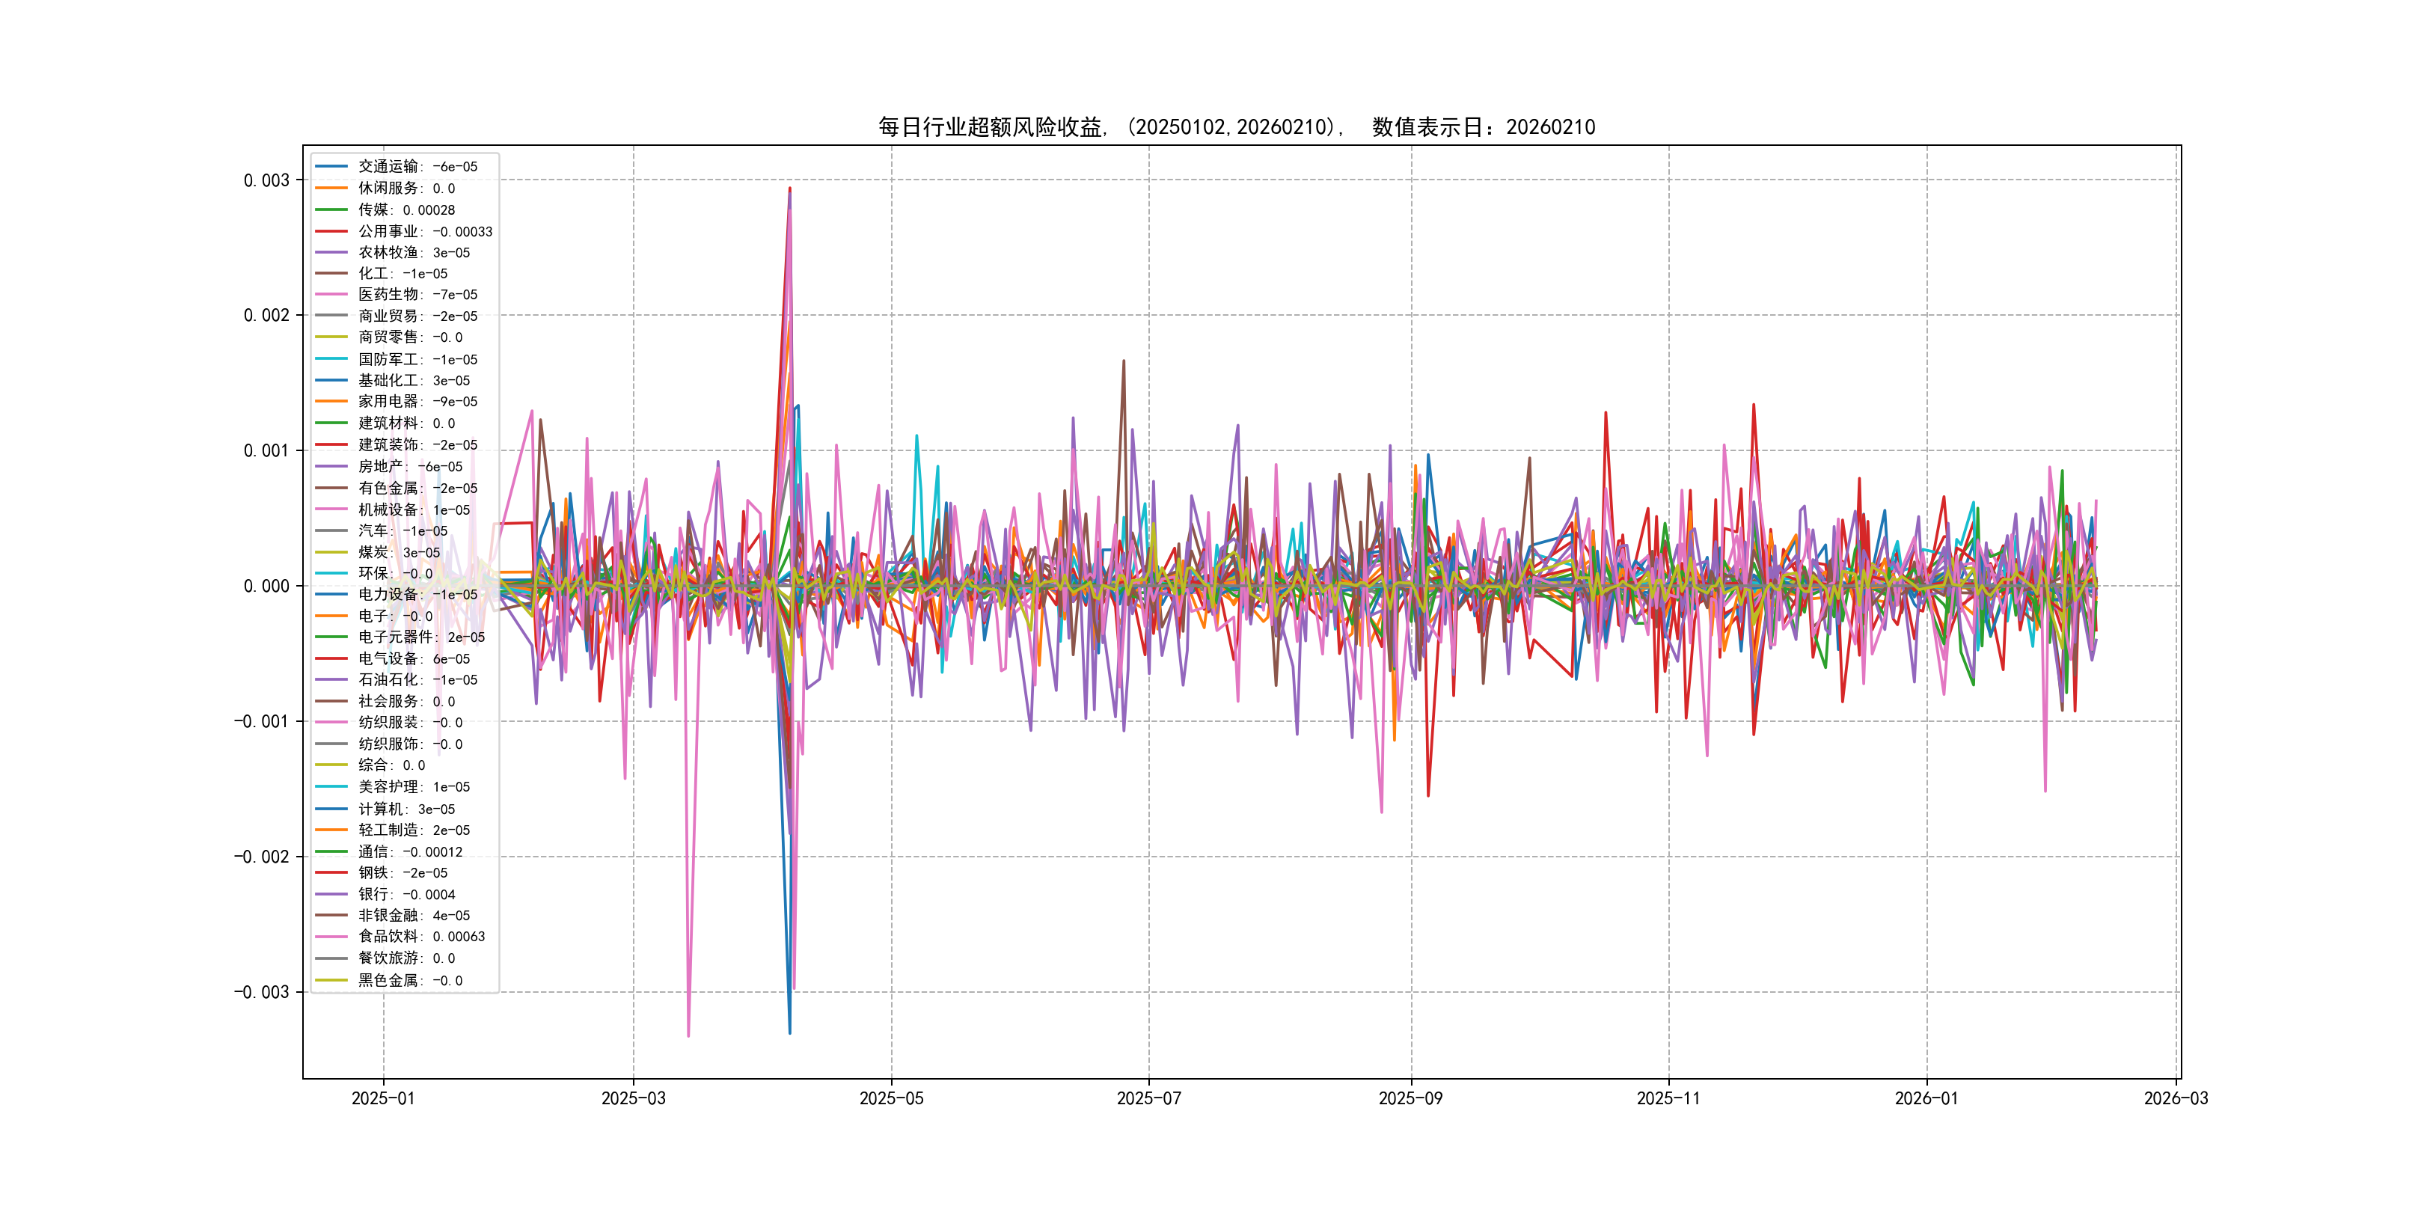Select the 煤炭: 3e-05 legend label
Viewport: 2424px width, 1212px height.
click(x=398, y=552)
